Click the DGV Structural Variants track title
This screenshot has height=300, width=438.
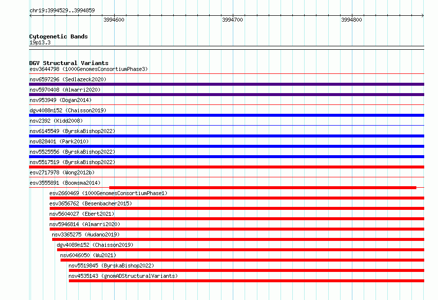click(x=69, y=63)
